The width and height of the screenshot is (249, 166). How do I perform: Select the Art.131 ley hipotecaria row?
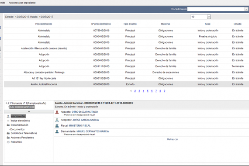click(x=126, y=78)
